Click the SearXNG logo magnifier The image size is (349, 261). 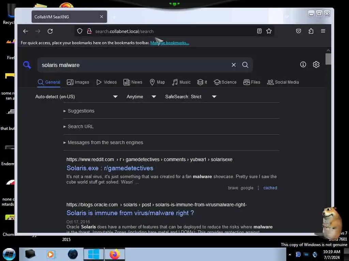pyautogui.click(x=27, y=65)
